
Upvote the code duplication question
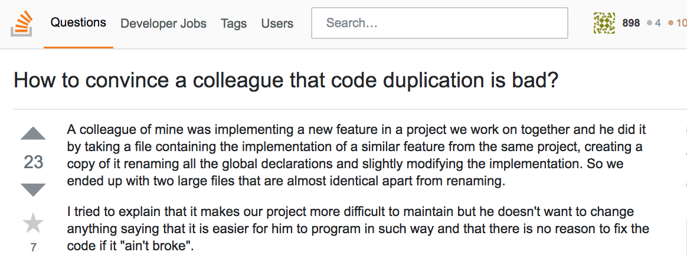tap(33, 134)
